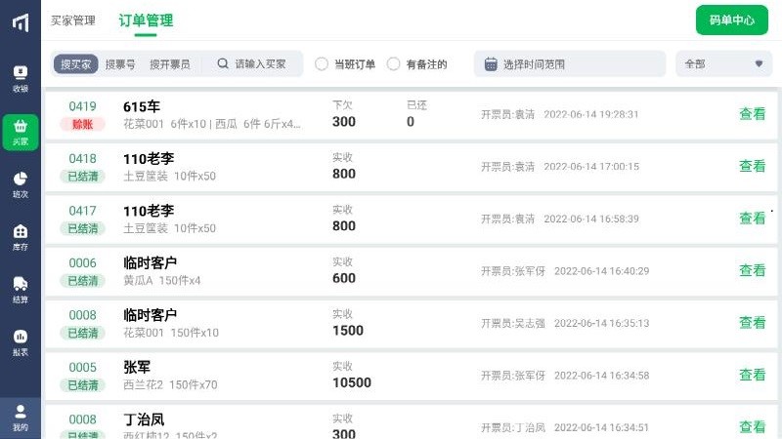The height and width of the screenshot is (439, 782).
Task: Open the 报表 reports sidebar icon
Action: pyautogui.click(x=20, y=343)
